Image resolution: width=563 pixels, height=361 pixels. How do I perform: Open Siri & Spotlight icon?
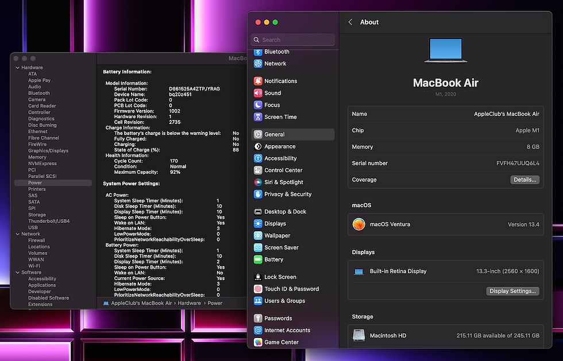click(x=258, y=183)
